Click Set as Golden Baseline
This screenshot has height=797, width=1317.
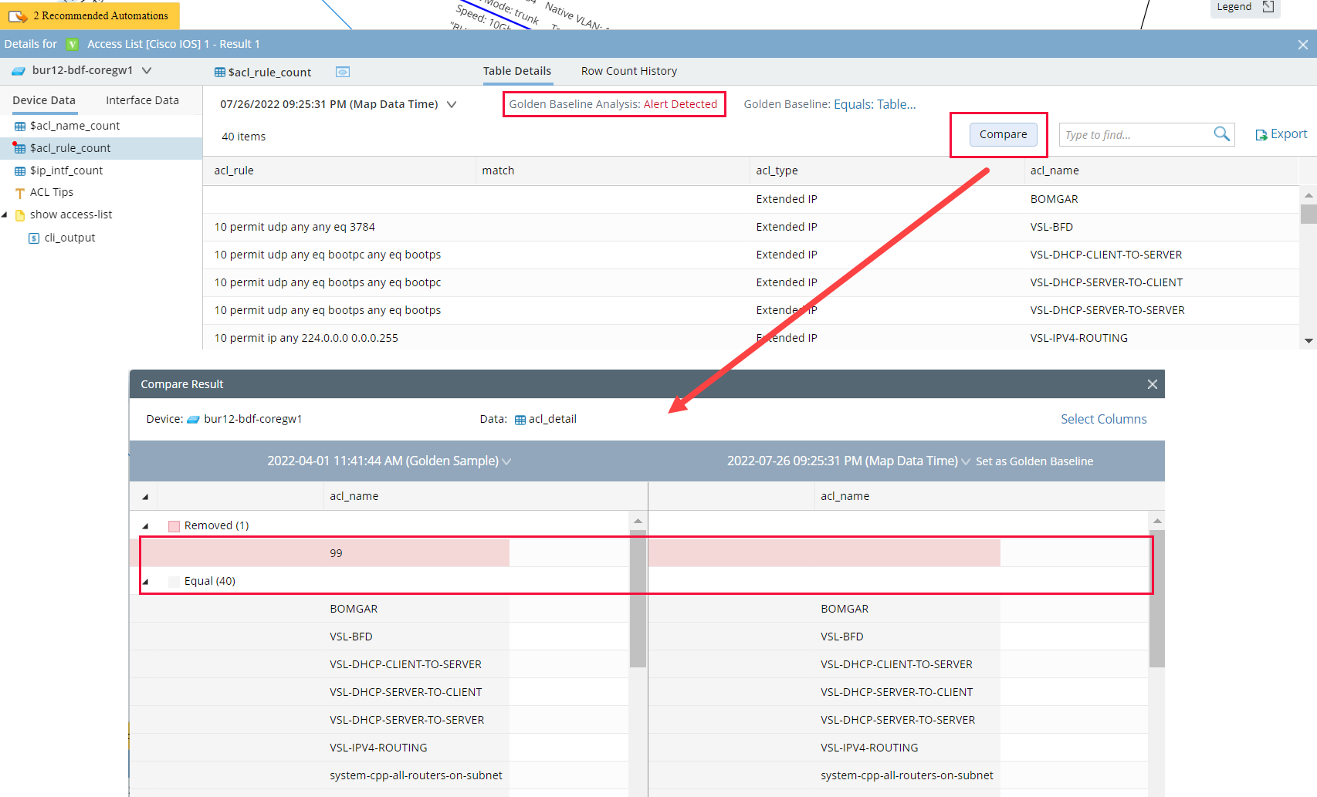tap(1034, 461)
